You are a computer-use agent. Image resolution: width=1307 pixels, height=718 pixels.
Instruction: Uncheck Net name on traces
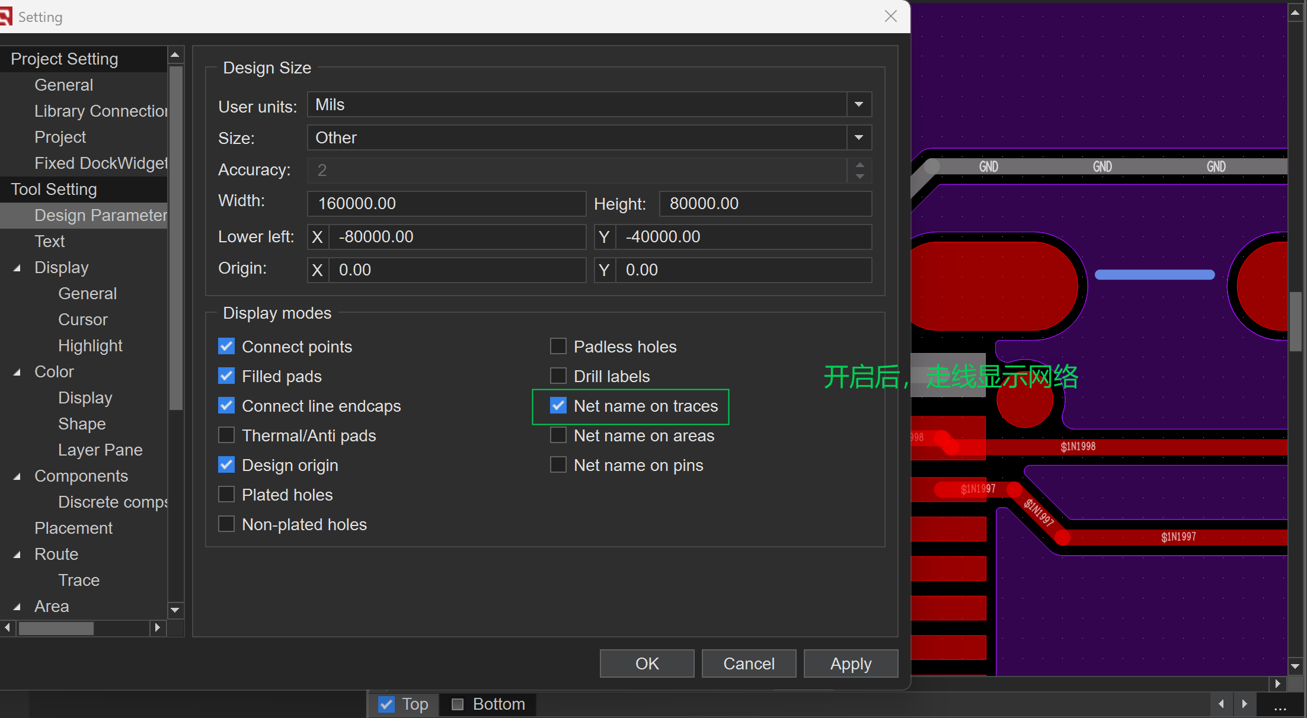pos(558,406)
